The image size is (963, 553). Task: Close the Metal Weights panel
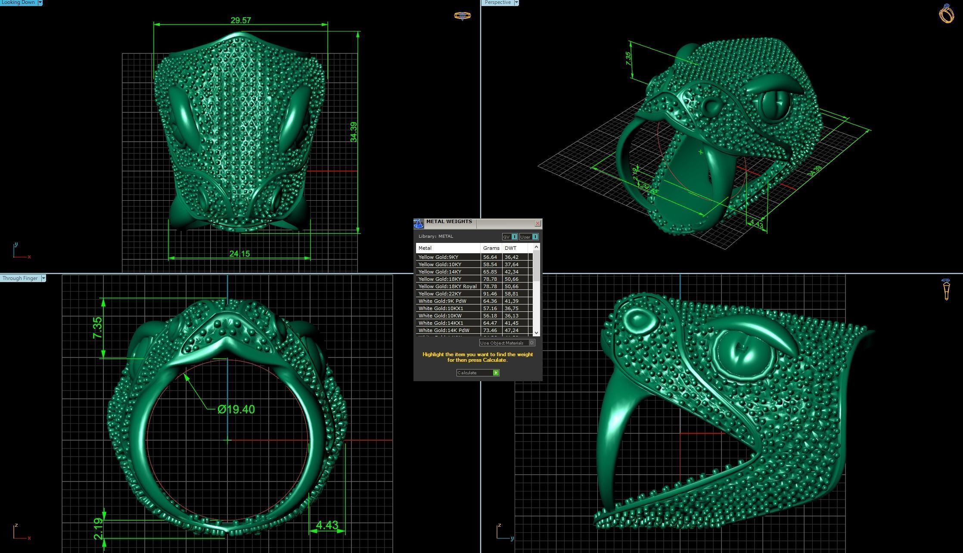pyautogui.click(x=537, y=223)
